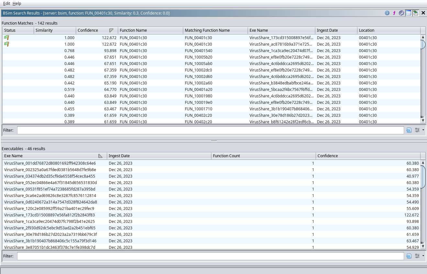Sort by the Function Name column header

(151, 30)
